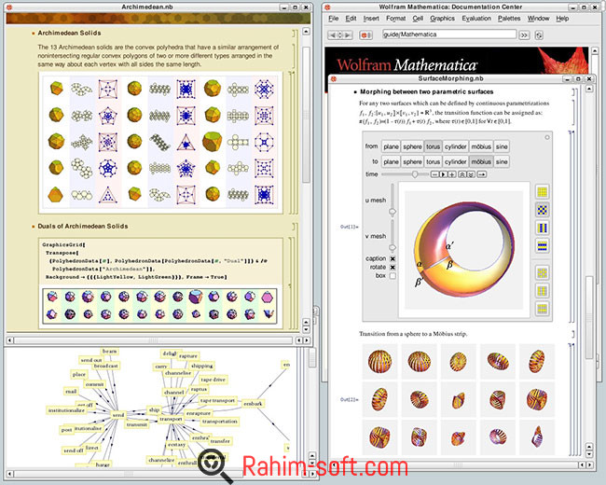Image resolution: width=606 pixels, height=485 pixels.
Task: Open the Graphics menu
Action: [442, 18]
